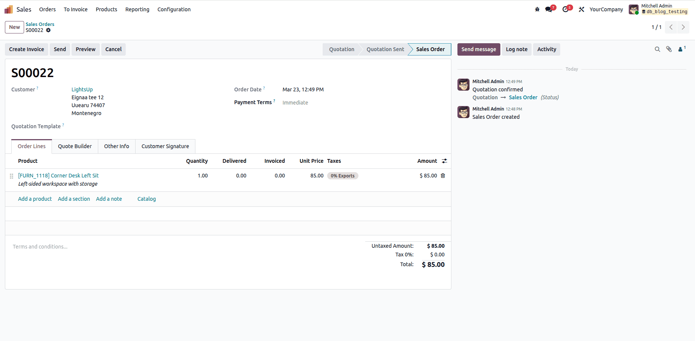The height and width of the screenshot is (341, 695).
Task: Open the customer LightsUp link
Action: point(82,89)
